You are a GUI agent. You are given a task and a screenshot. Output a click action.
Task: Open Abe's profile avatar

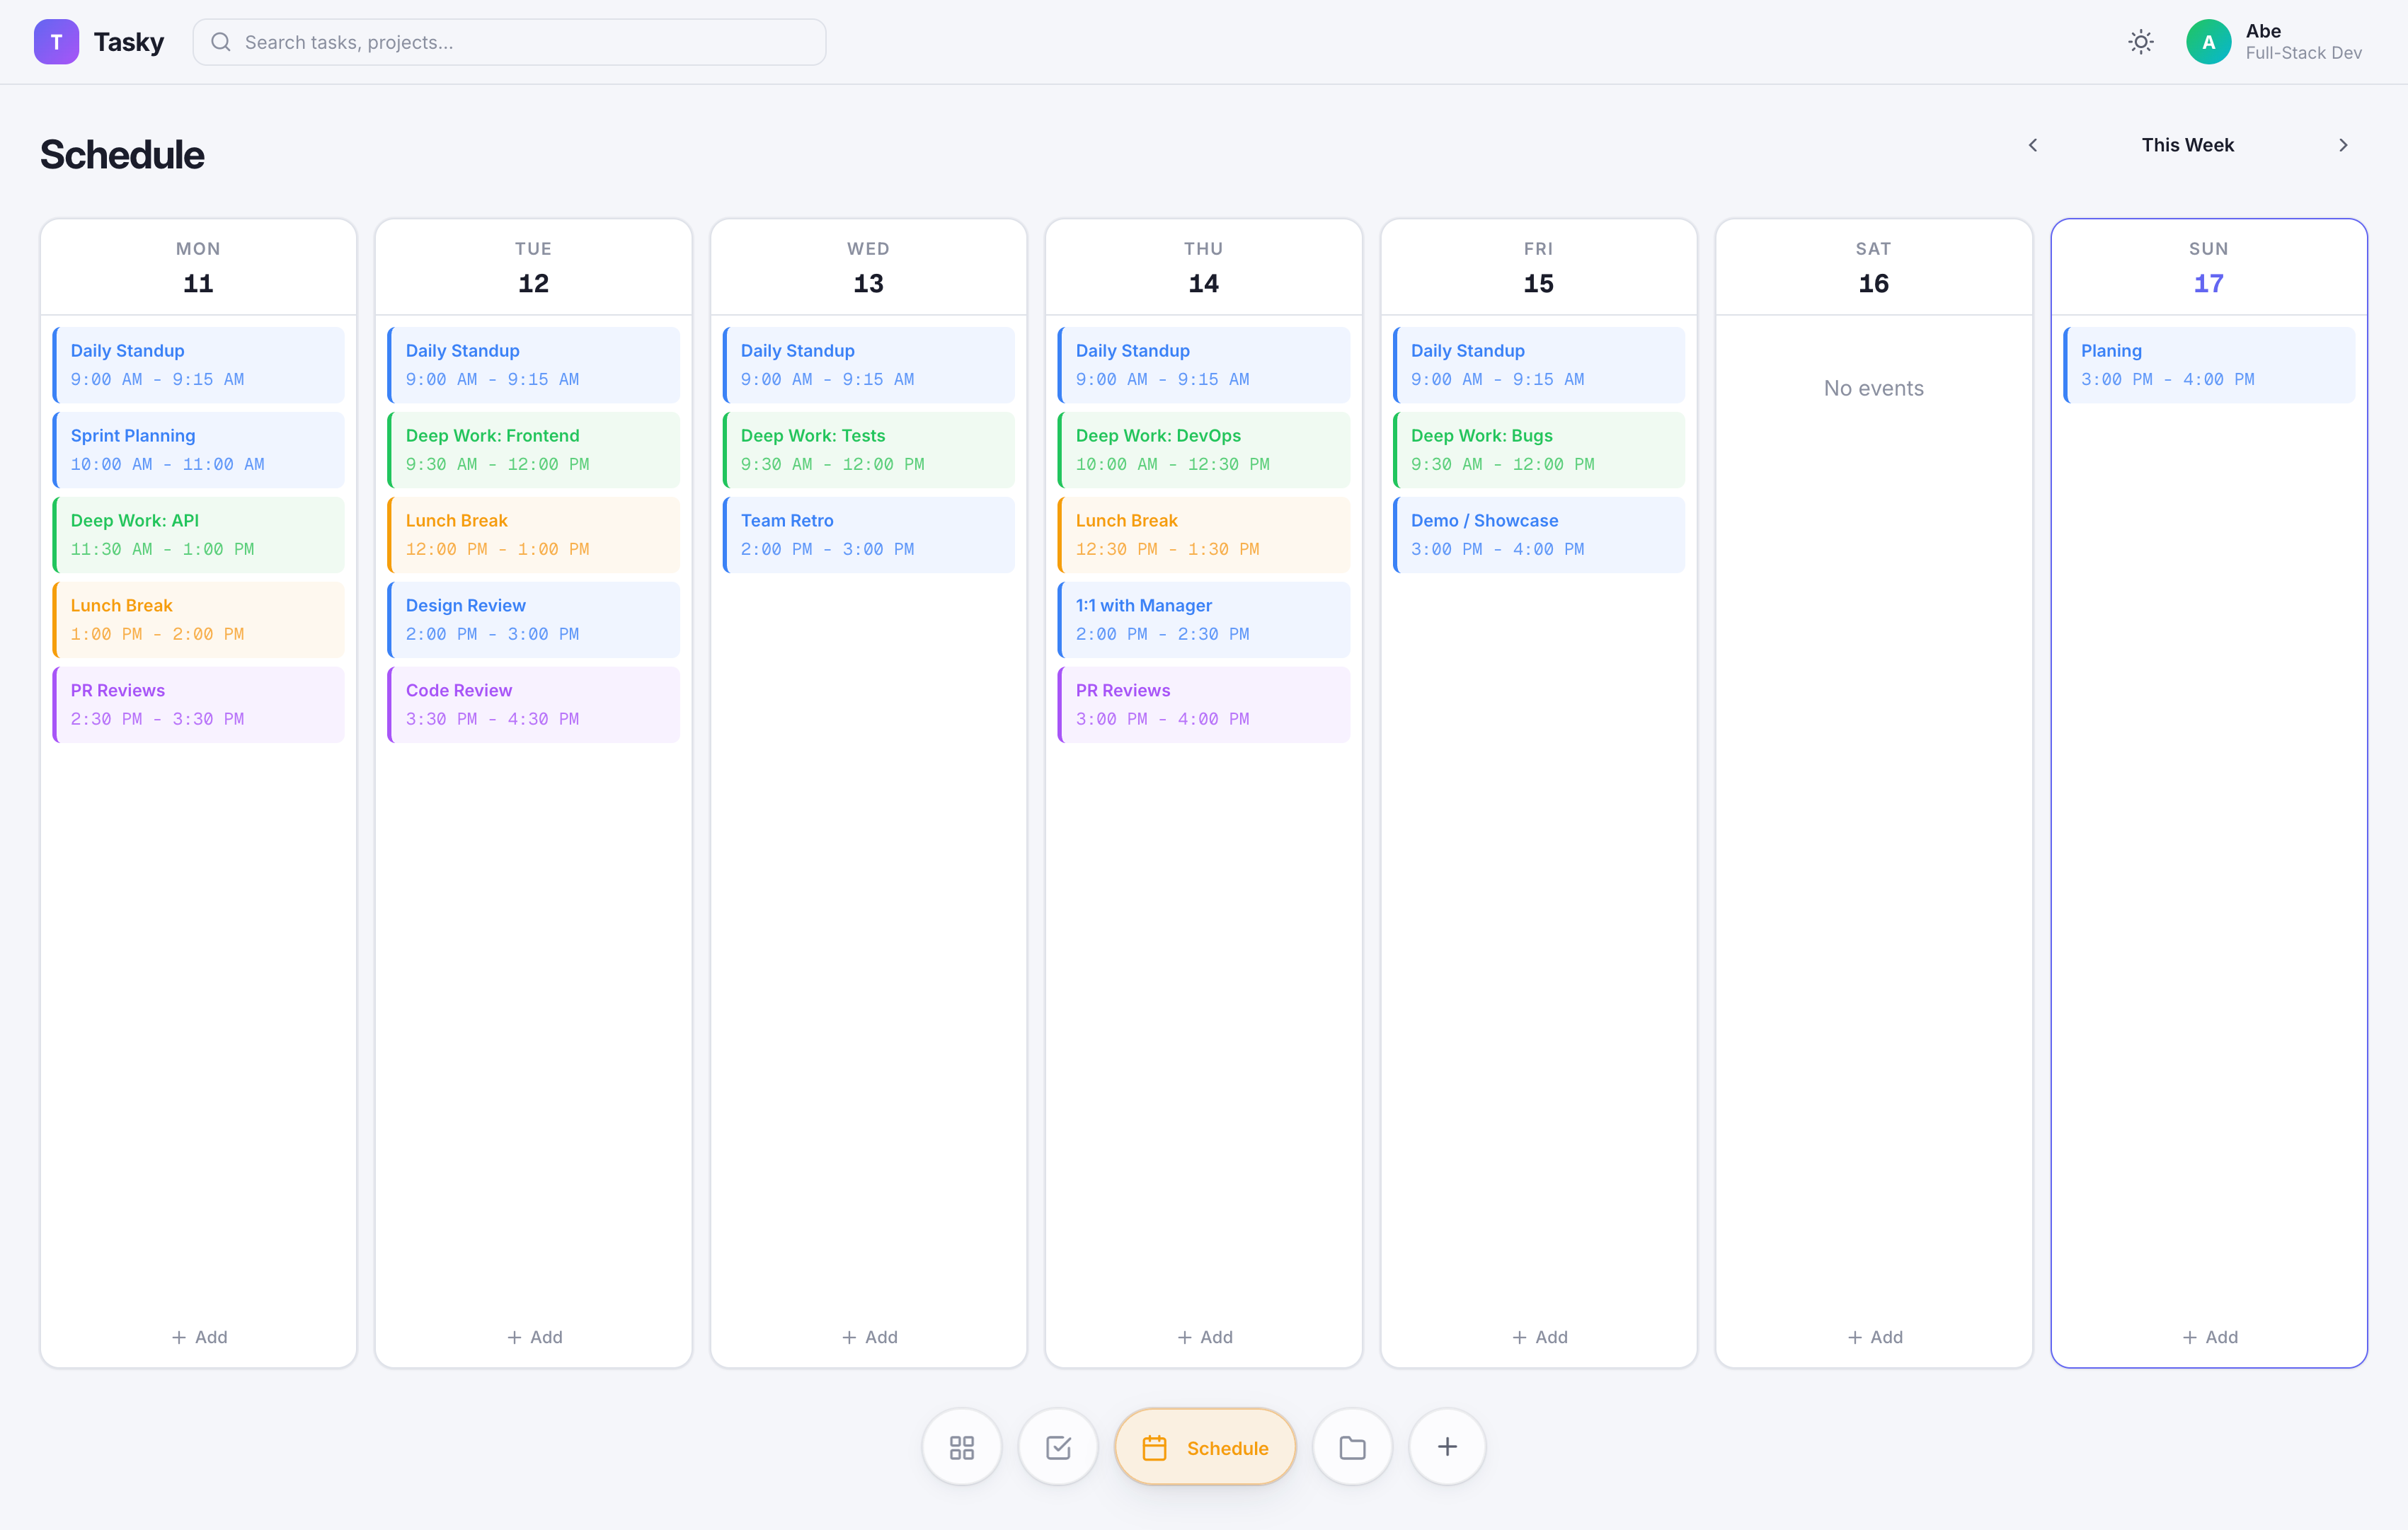click(2208, 42)
